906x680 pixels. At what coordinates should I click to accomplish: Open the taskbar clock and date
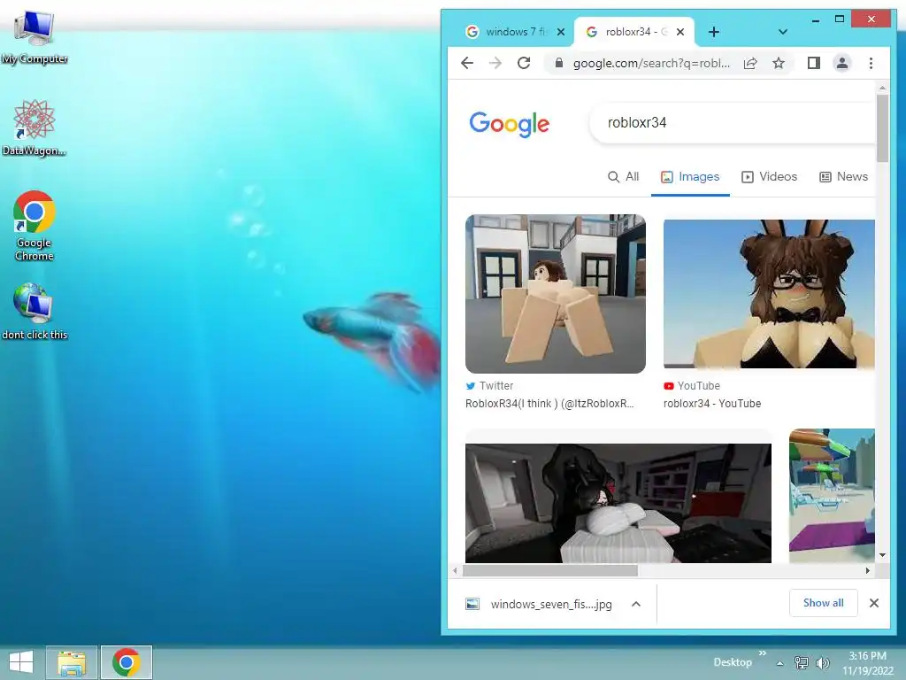pyautogui.click(x=867, y=663)
